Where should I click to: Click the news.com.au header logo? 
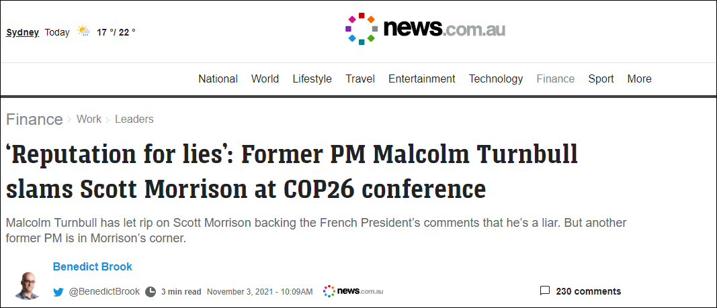(x=425, y=29)
